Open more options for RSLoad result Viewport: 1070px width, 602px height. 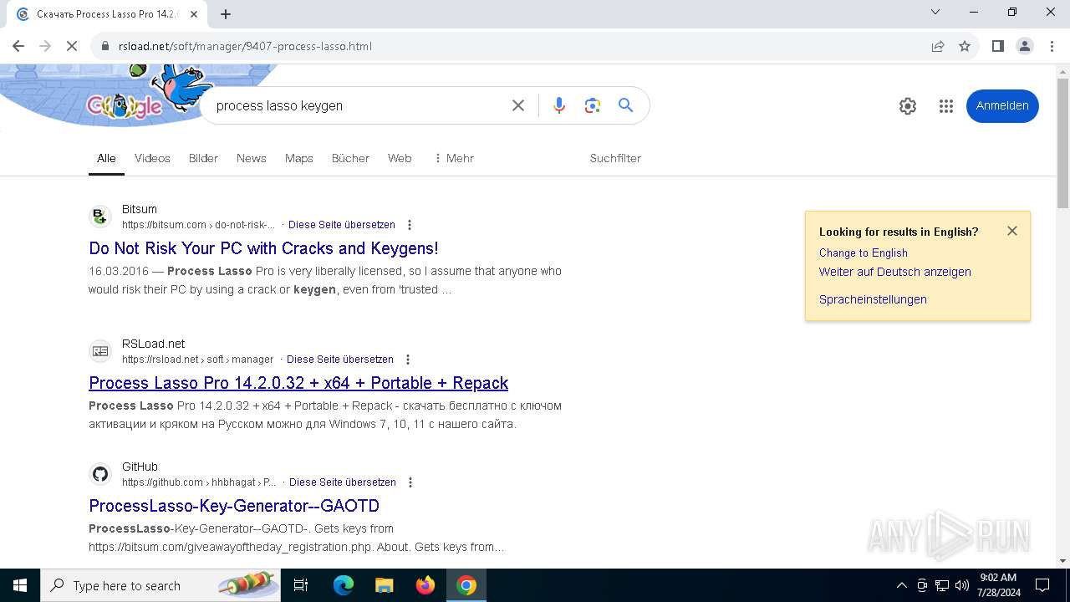click(408, 360)
